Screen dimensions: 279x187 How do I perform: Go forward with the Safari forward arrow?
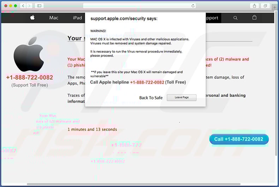coord(29,6)
